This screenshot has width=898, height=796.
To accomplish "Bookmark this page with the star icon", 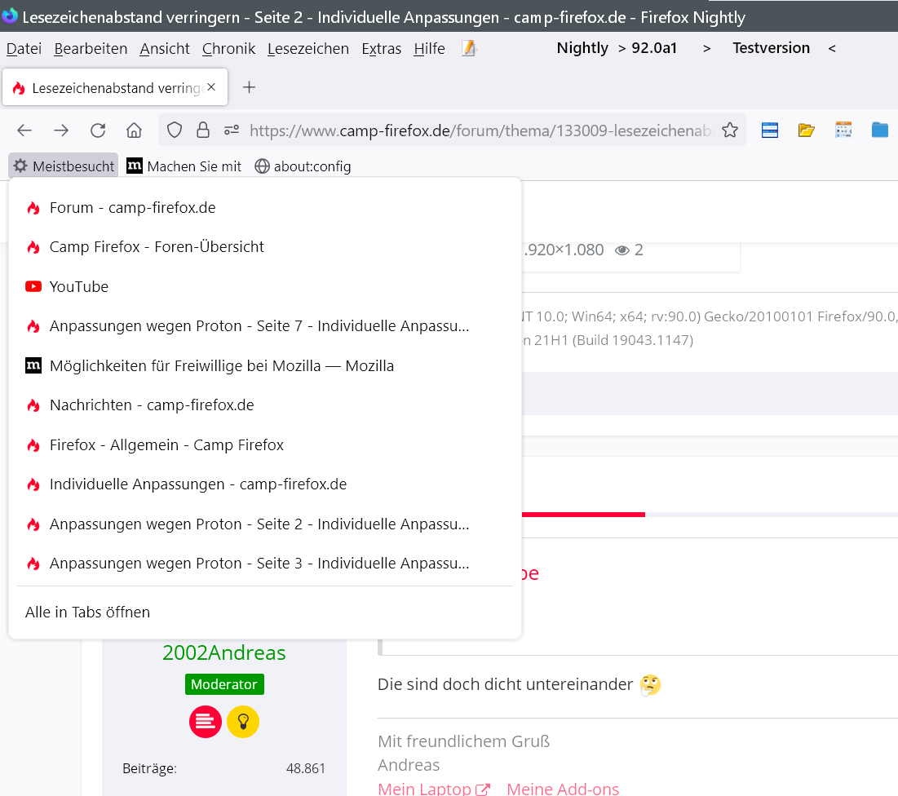I will (730, 130).
